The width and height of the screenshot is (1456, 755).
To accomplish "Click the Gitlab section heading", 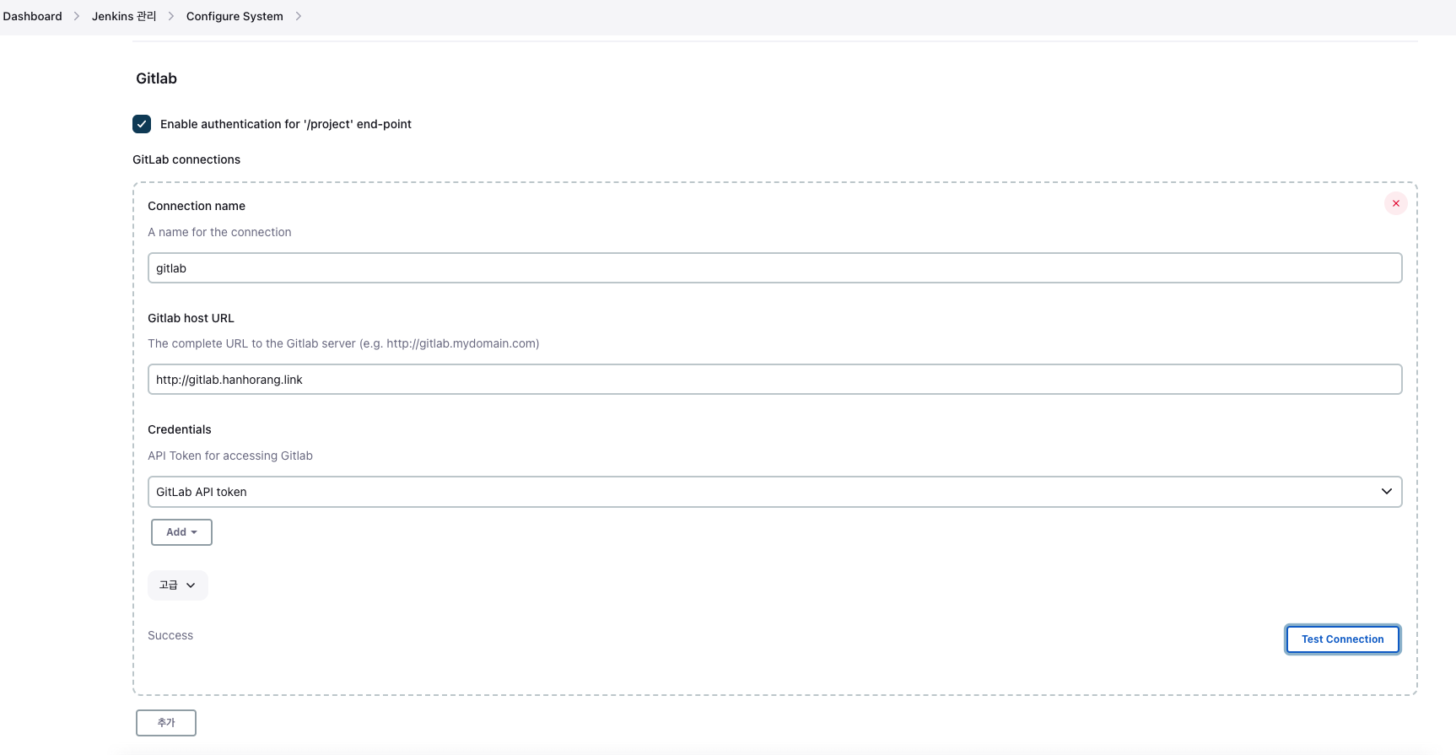I will (x=156, y=78).
